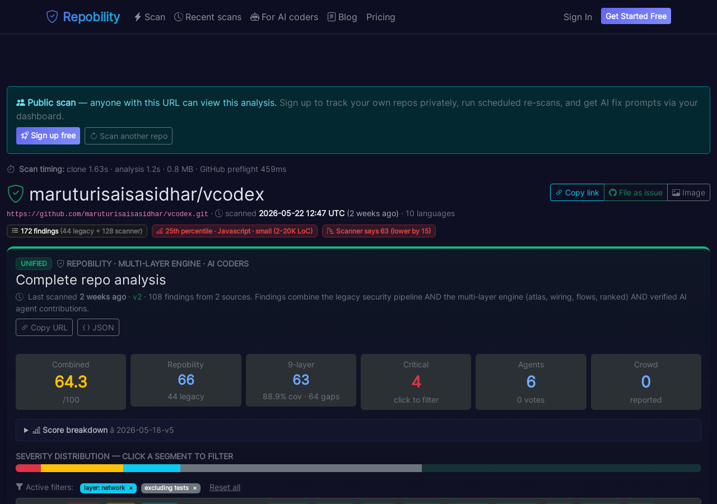
Task: Click the v2 version link
Action: click(137, 297)
